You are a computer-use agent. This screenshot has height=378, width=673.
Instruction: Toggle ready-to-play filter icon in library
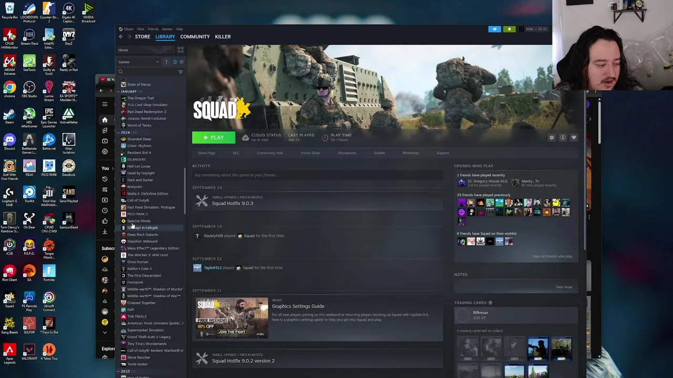click(181, 62)
